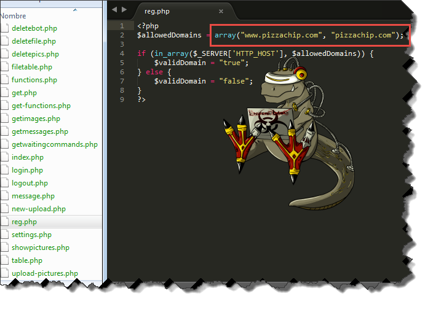Screen dimensions: 436x312
Task: Open upload-pictures.php file
Action: [45, 273]
